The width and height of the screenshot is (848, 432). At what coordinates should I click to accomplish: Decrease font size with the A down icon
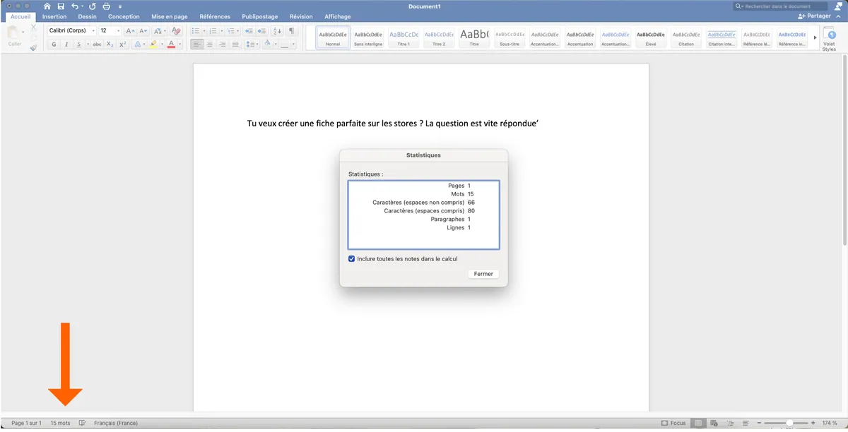click(143, 31)
